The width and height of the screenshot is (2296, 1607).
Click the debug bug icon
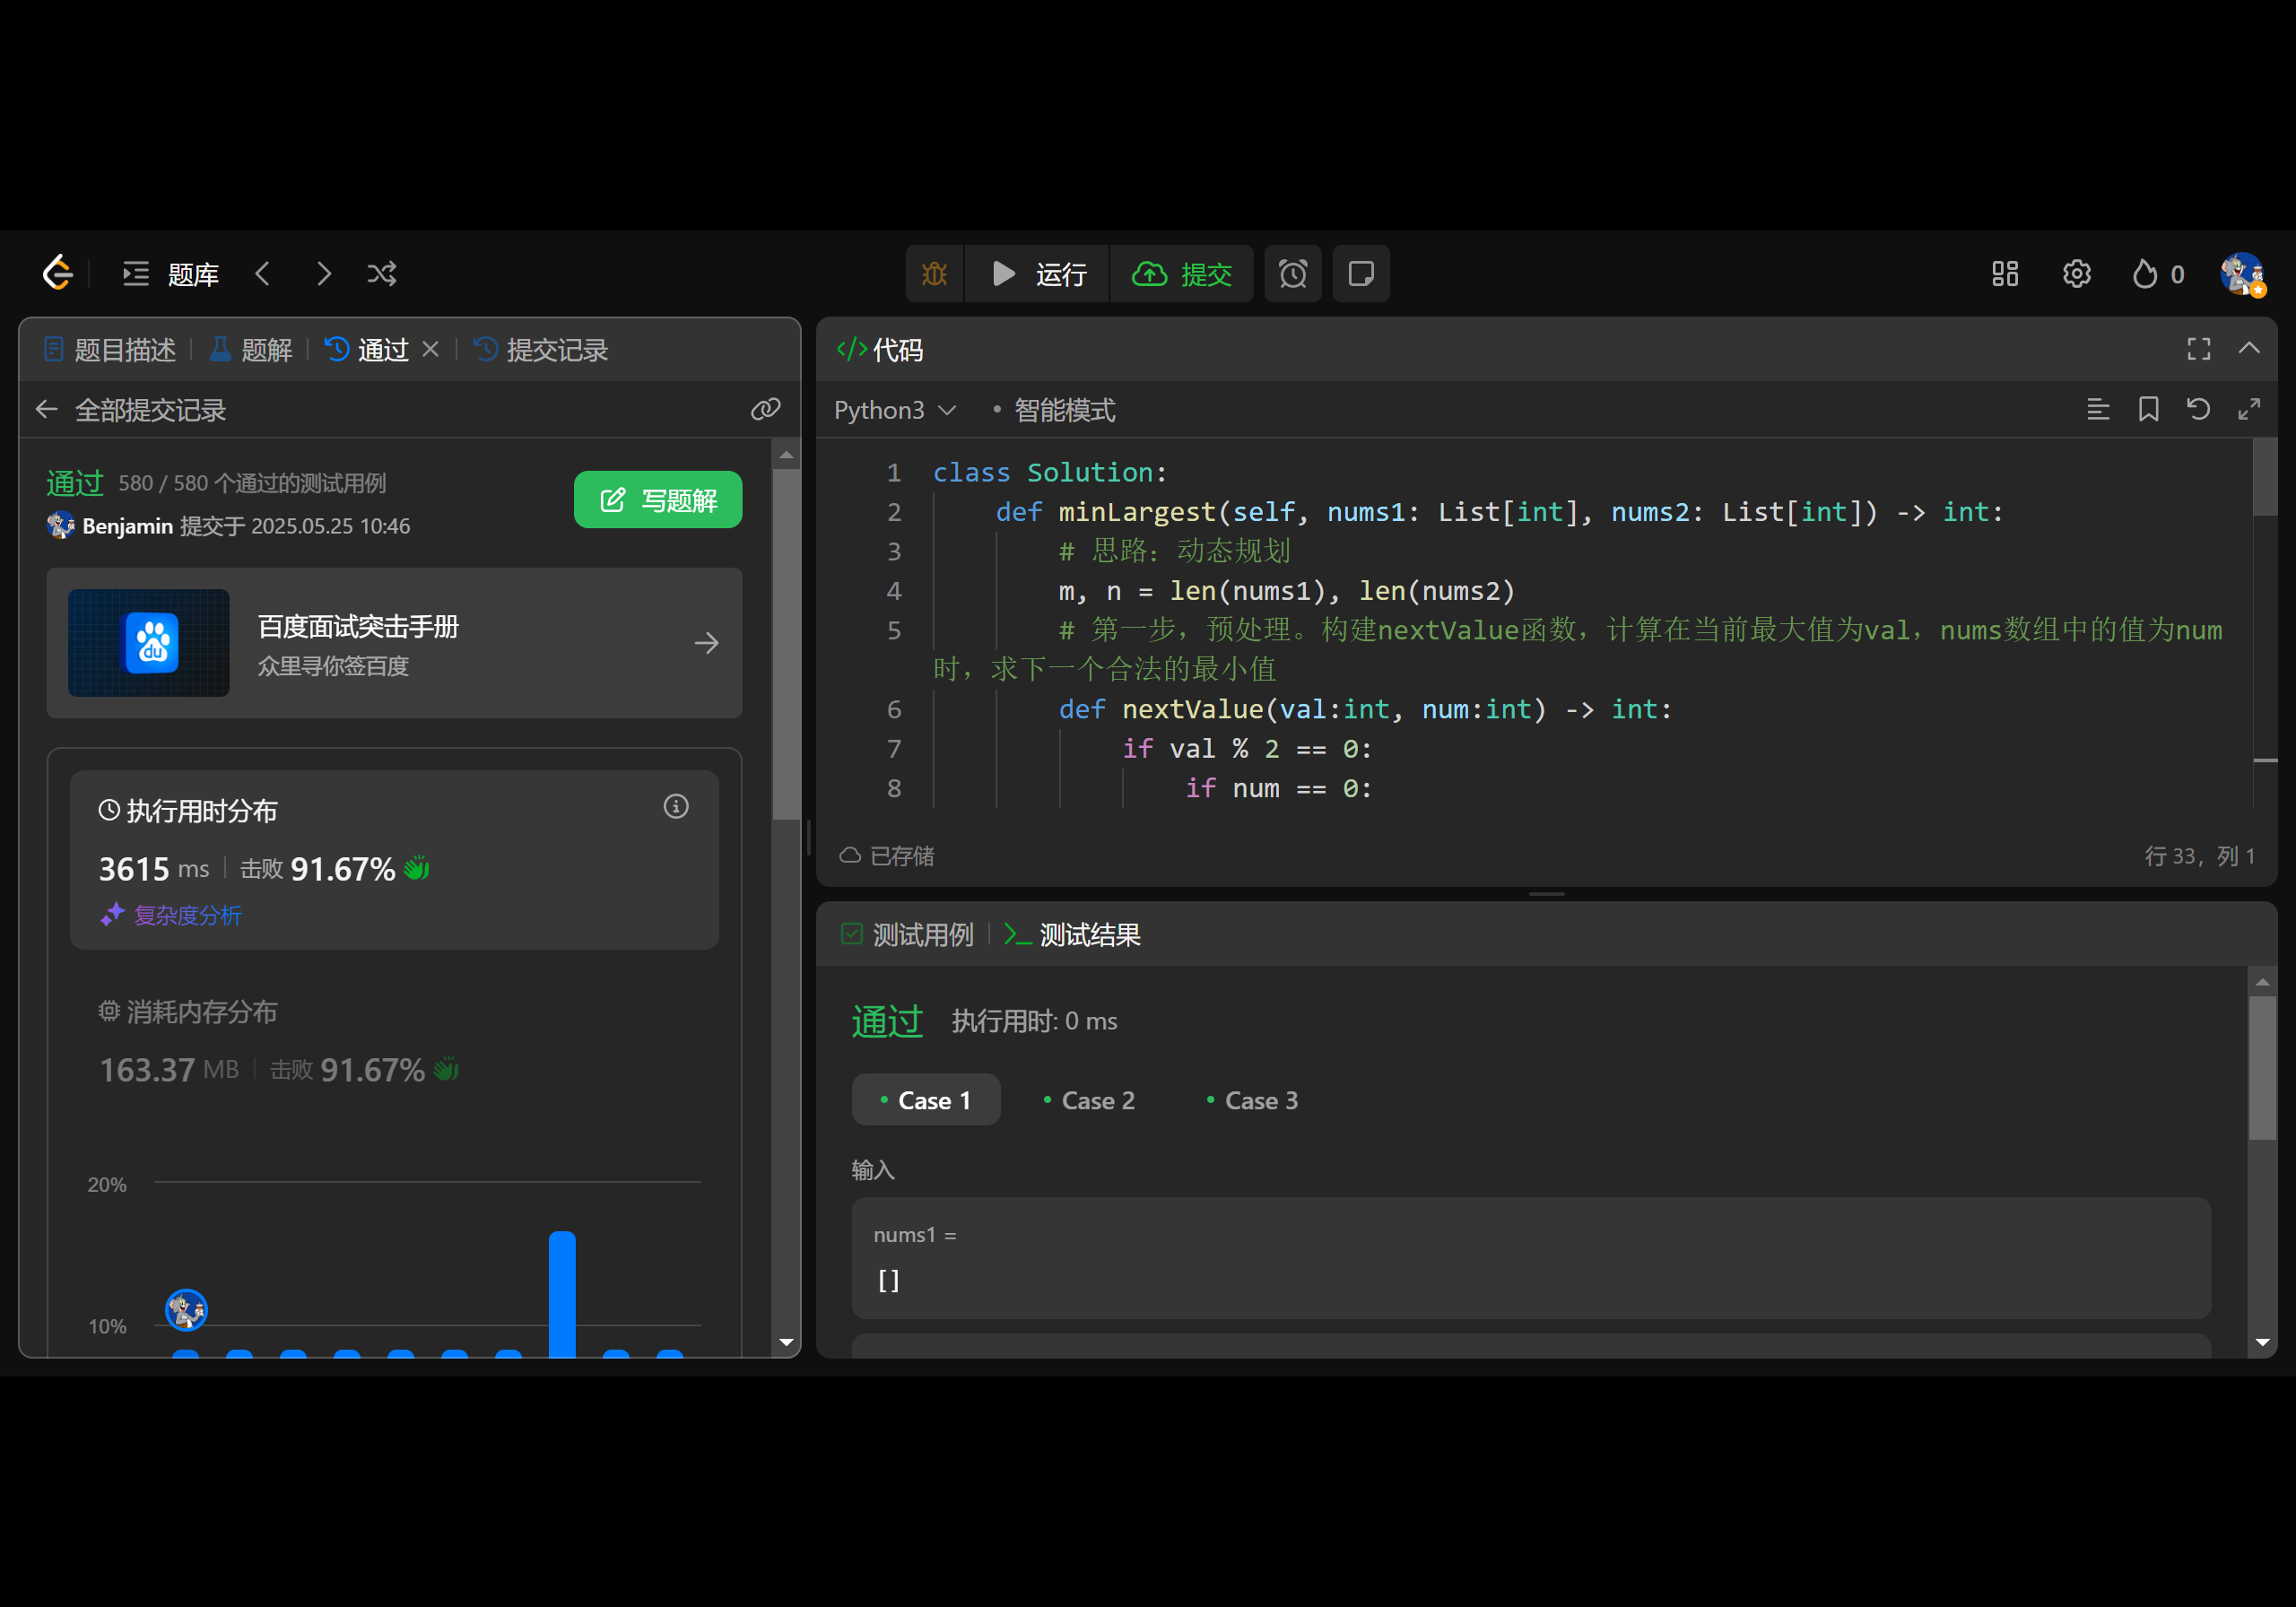[x=934, y=273]
